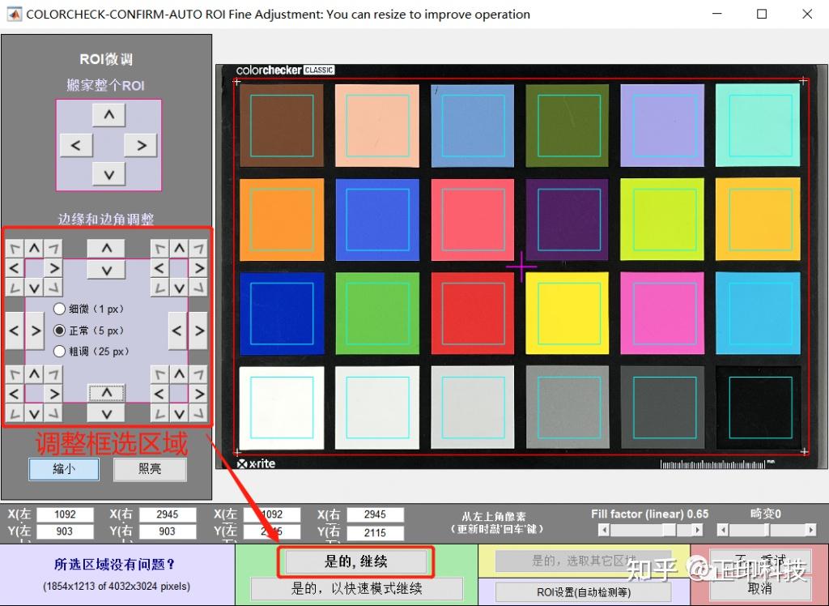Screen dimensions: 829x606
Task: Click the red color patch on the colorchecker
Action: tap(472, 314)
